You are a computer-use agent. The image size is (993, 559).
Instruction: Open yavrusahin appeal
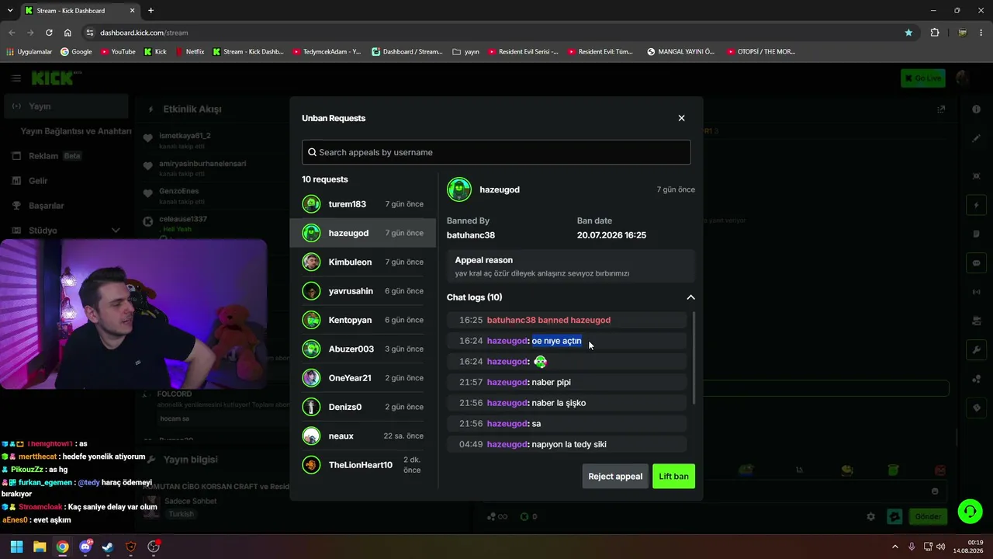pos(363,291)
